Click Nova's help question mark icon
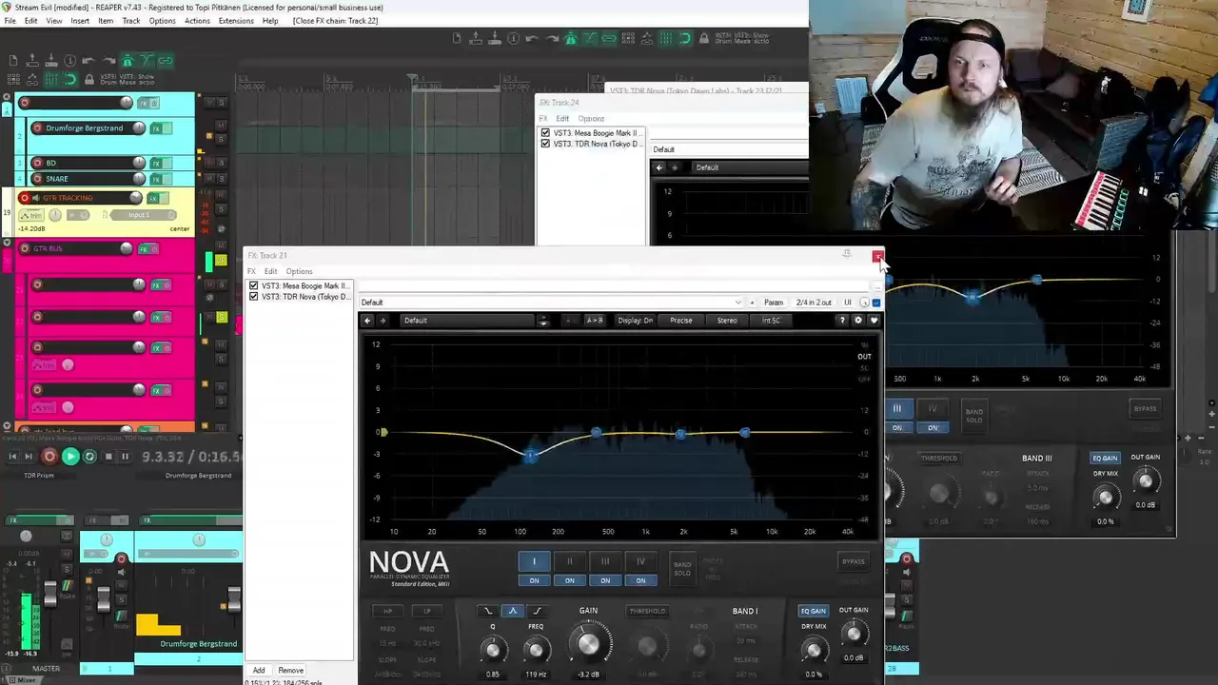 point(842,321)
